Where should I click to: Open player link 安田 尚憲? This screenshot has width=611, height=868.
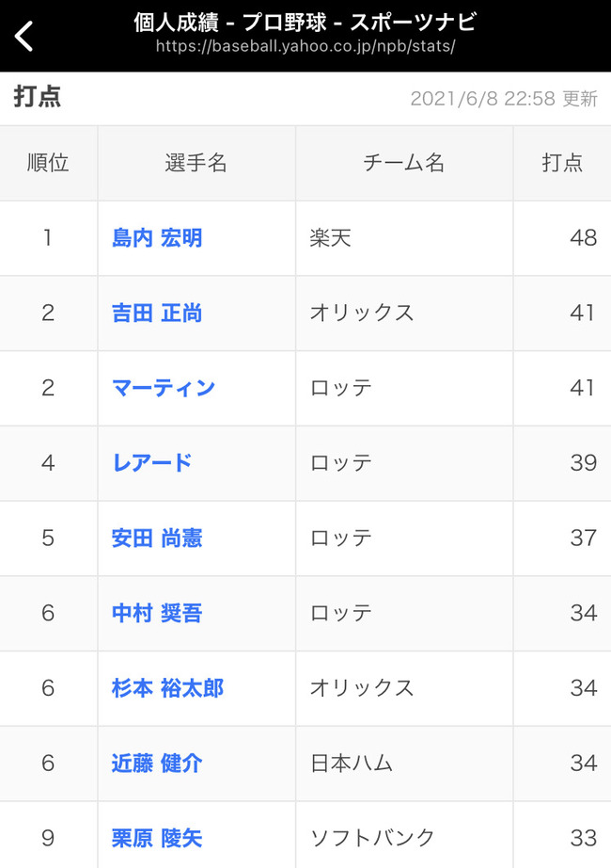157,538
